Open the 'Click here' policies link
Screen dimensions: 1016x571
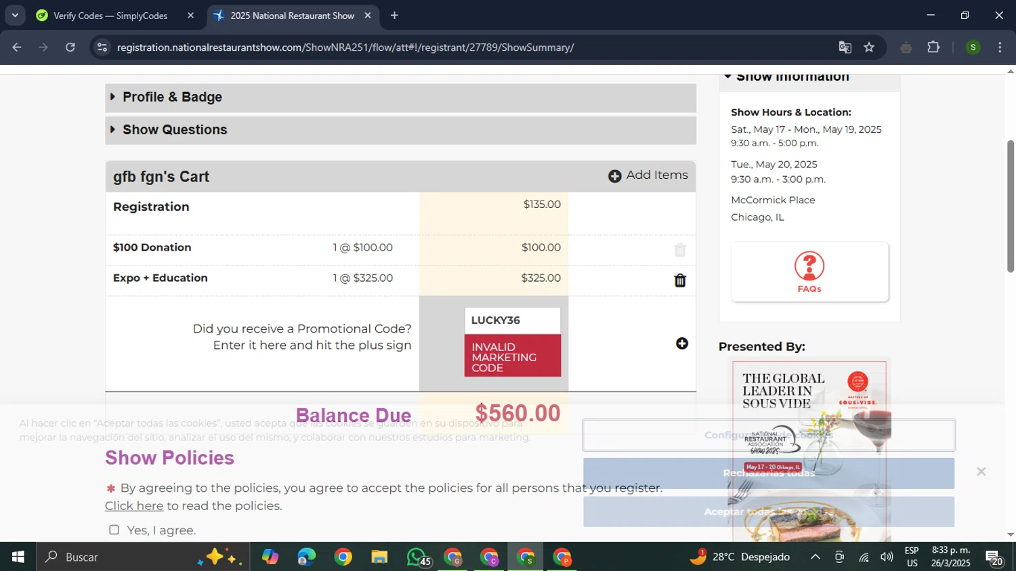coord(134,506)
